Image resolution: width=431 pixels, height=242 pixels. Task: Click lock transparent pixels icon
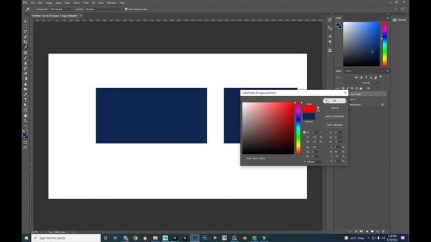click(x=343, y=88)
